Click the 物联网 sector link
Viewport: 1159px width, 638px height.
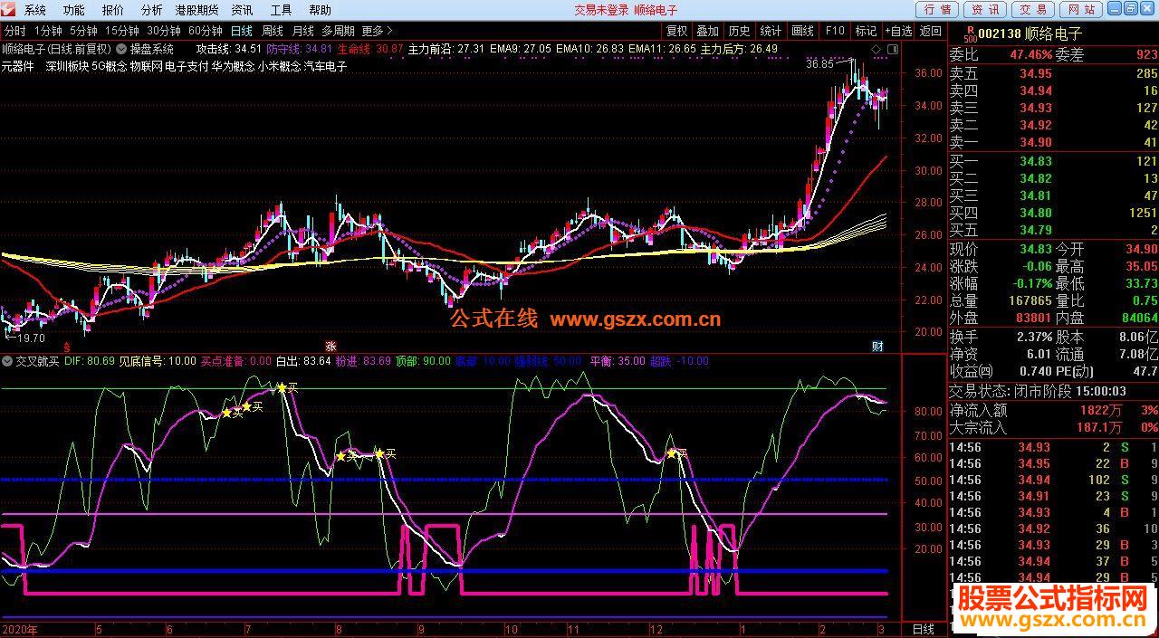click(x=146, y=66)
